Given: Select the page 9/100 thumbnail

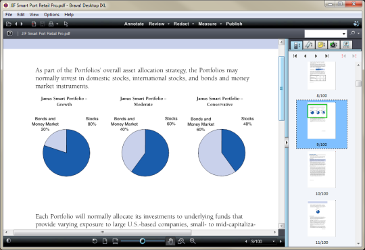Looking at the screenshot, I should click(x=322, y=124).
